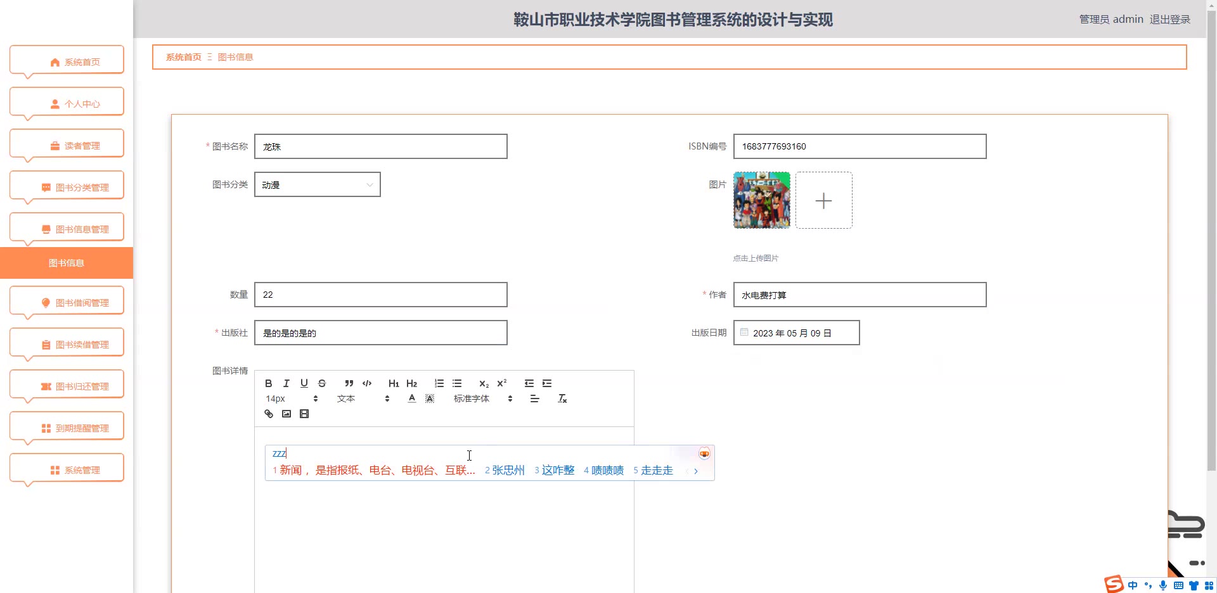Open the Sogou skin shirt icon
Screen dimensions: 1217x593
(x=1194, y=585)
